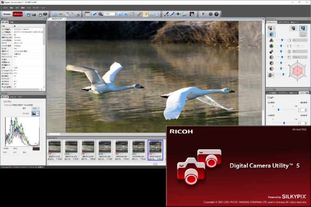The height and width of the screenshot is (207, 311).
Task: Switch to the ホワイトバランス tab
Action: (283, 22)
